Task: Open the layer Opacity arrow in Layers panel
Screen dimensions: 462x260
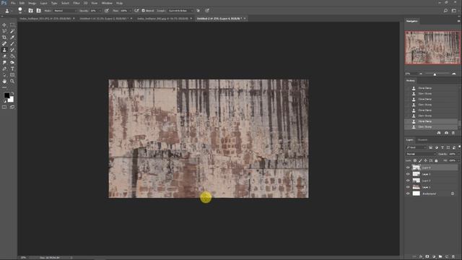Action: coord(458,154)
